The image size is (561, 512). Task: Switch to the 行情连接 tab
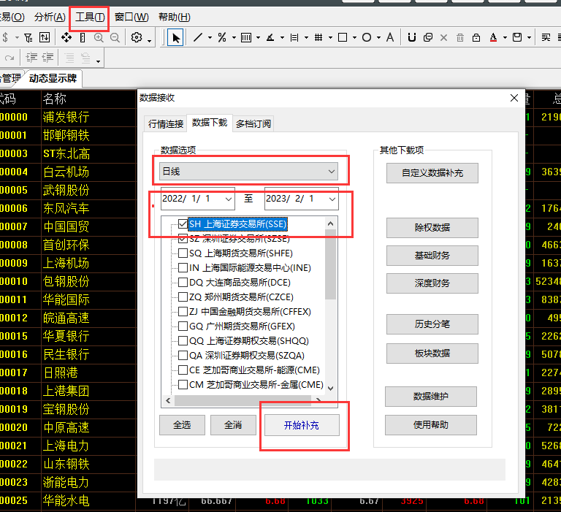(166, 123)
